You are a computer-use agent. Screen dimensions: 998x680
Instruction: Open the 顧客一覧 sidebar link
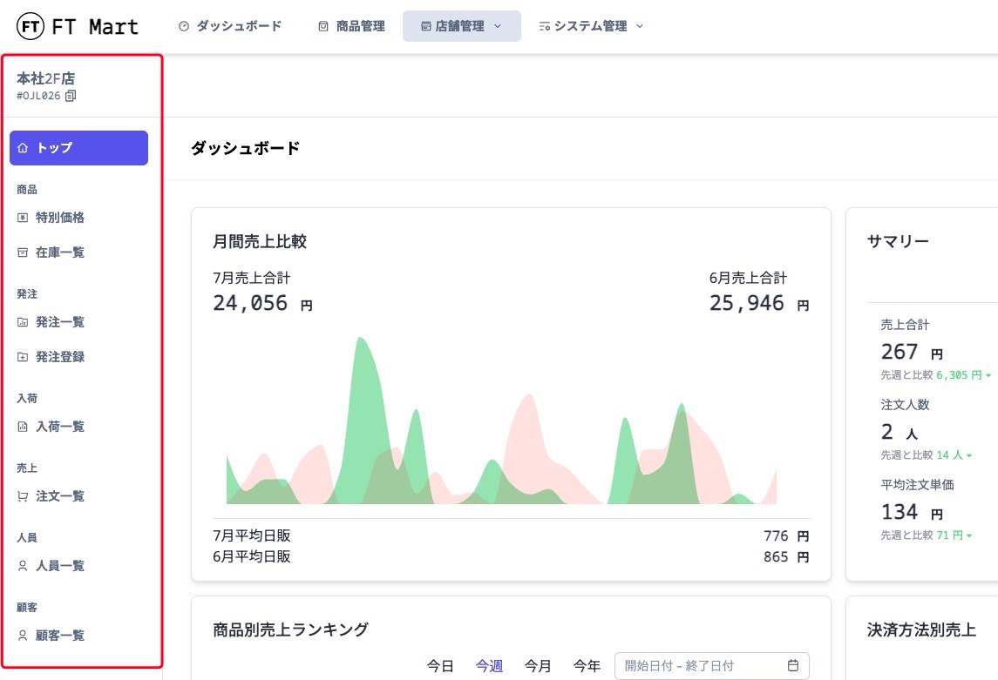click(60, 636)
